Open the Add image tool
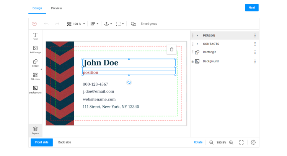 35,50
